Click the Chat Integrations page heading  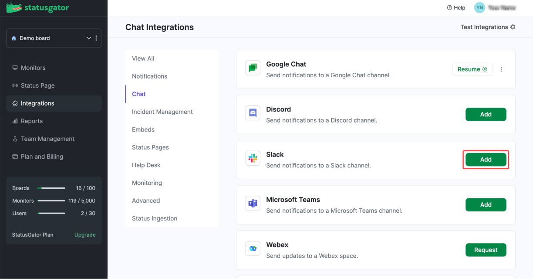tap(159, 27)
